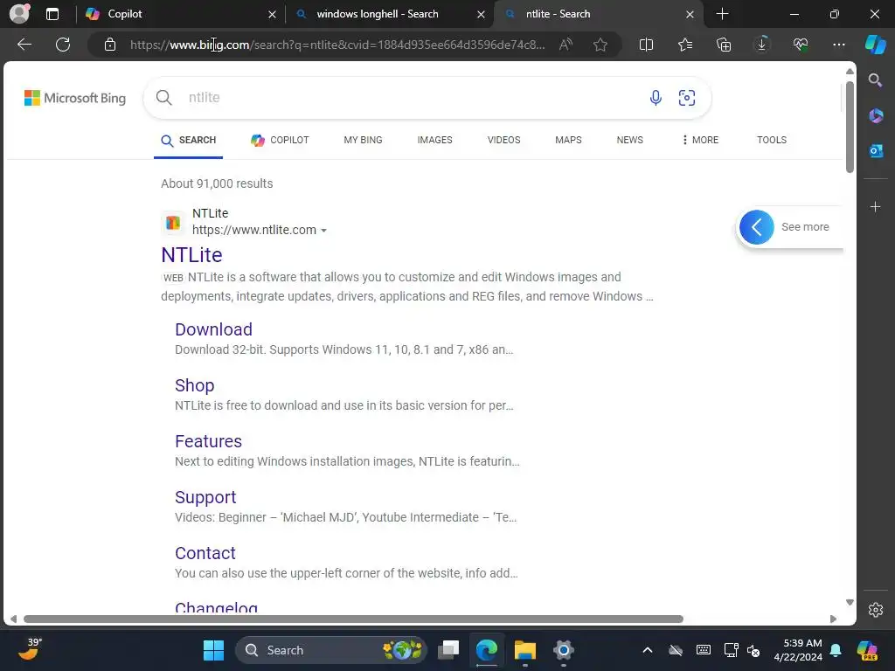Open Task View on taskbar
This screenshot has height=671, width=895.
point(448,650)
